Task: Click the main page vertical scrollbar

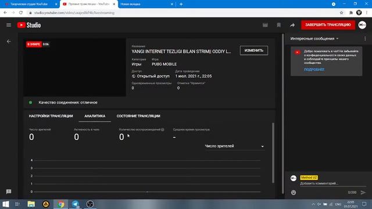Action: click(x=282, y=114)
